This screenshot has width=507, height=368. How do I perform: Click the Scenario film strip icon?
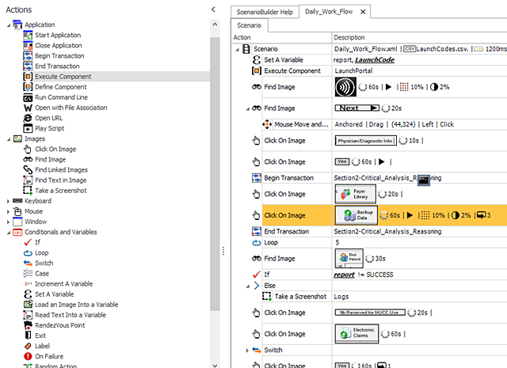click(246, 49)
